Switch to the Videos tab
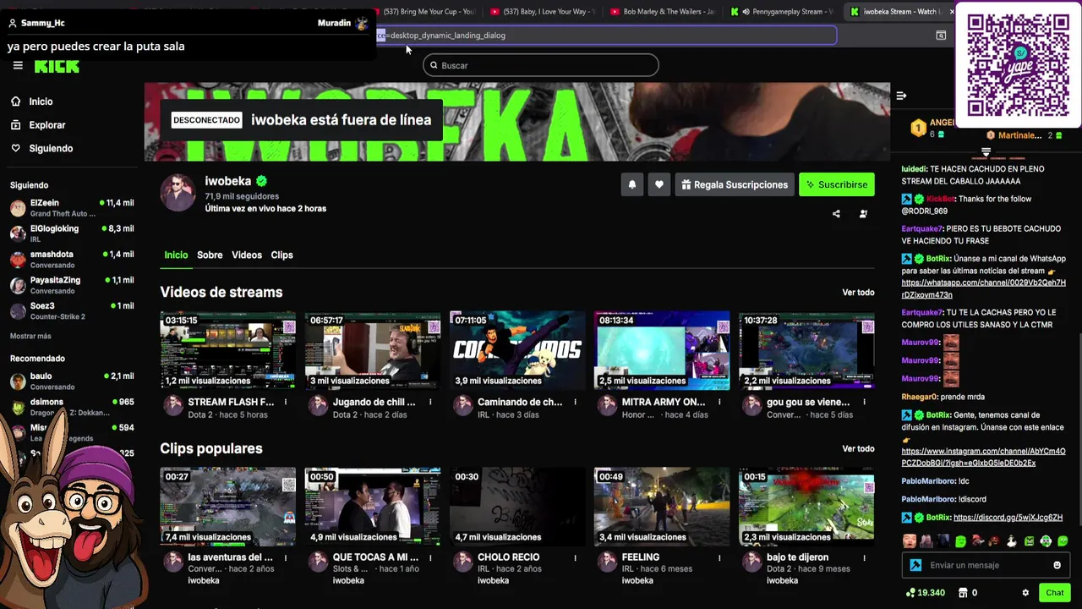The width and height of the screenshot is (1082, 609). pyautogui.click(x=247, y=255)
